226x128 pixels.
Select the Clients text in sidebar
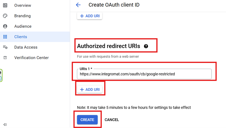click(x=21, y=37)
